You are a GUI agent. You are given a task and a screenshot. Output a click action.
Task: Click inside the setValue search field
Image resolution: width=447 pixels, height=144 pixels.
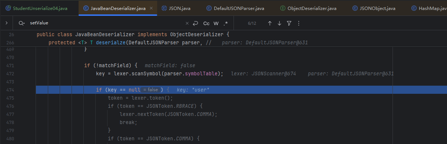[x=106, y=23]
